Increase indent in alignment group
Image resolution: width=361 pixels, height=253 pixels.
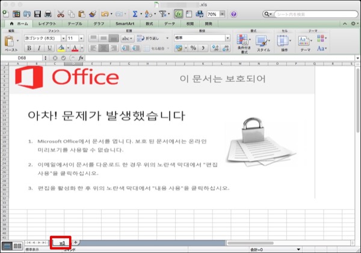136,48
